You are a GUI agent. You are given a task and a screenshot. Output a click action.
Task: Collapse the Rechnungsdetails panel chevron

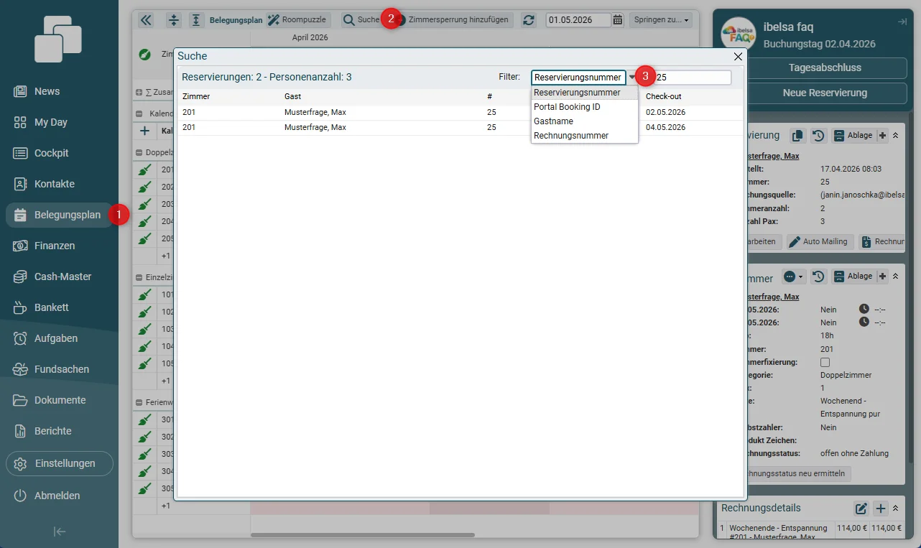click(x=896, y=508)
